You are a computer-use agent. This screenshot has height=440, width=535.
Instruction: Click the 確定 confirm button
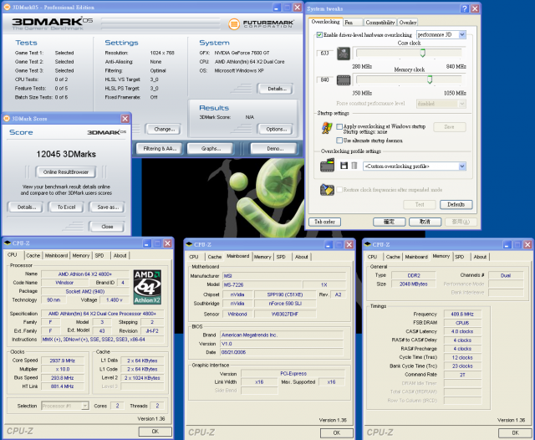(x=390, y=222)
